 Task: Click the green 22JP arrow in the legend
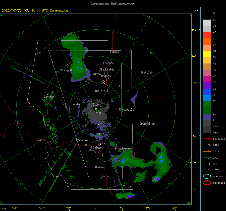pos(207,164)
